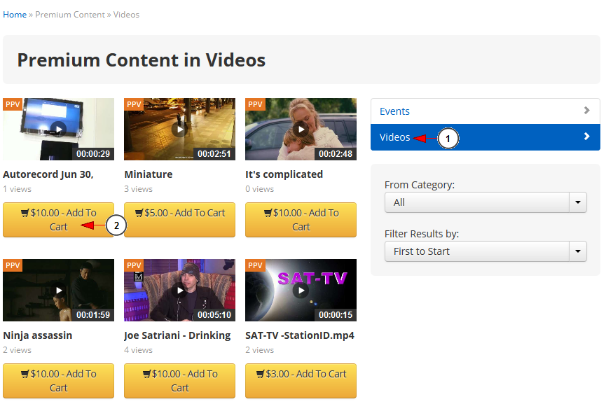Image resolution: width=606 pixels, height=411 pixels.
Task: Click the PPV badge on Joe Satriani thumbnail
Action: pos(134,265)
